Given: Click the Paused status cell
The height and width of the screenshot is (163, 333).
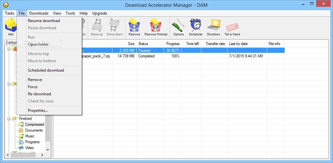Looking at the screenshot, I should tap(150, 51).
